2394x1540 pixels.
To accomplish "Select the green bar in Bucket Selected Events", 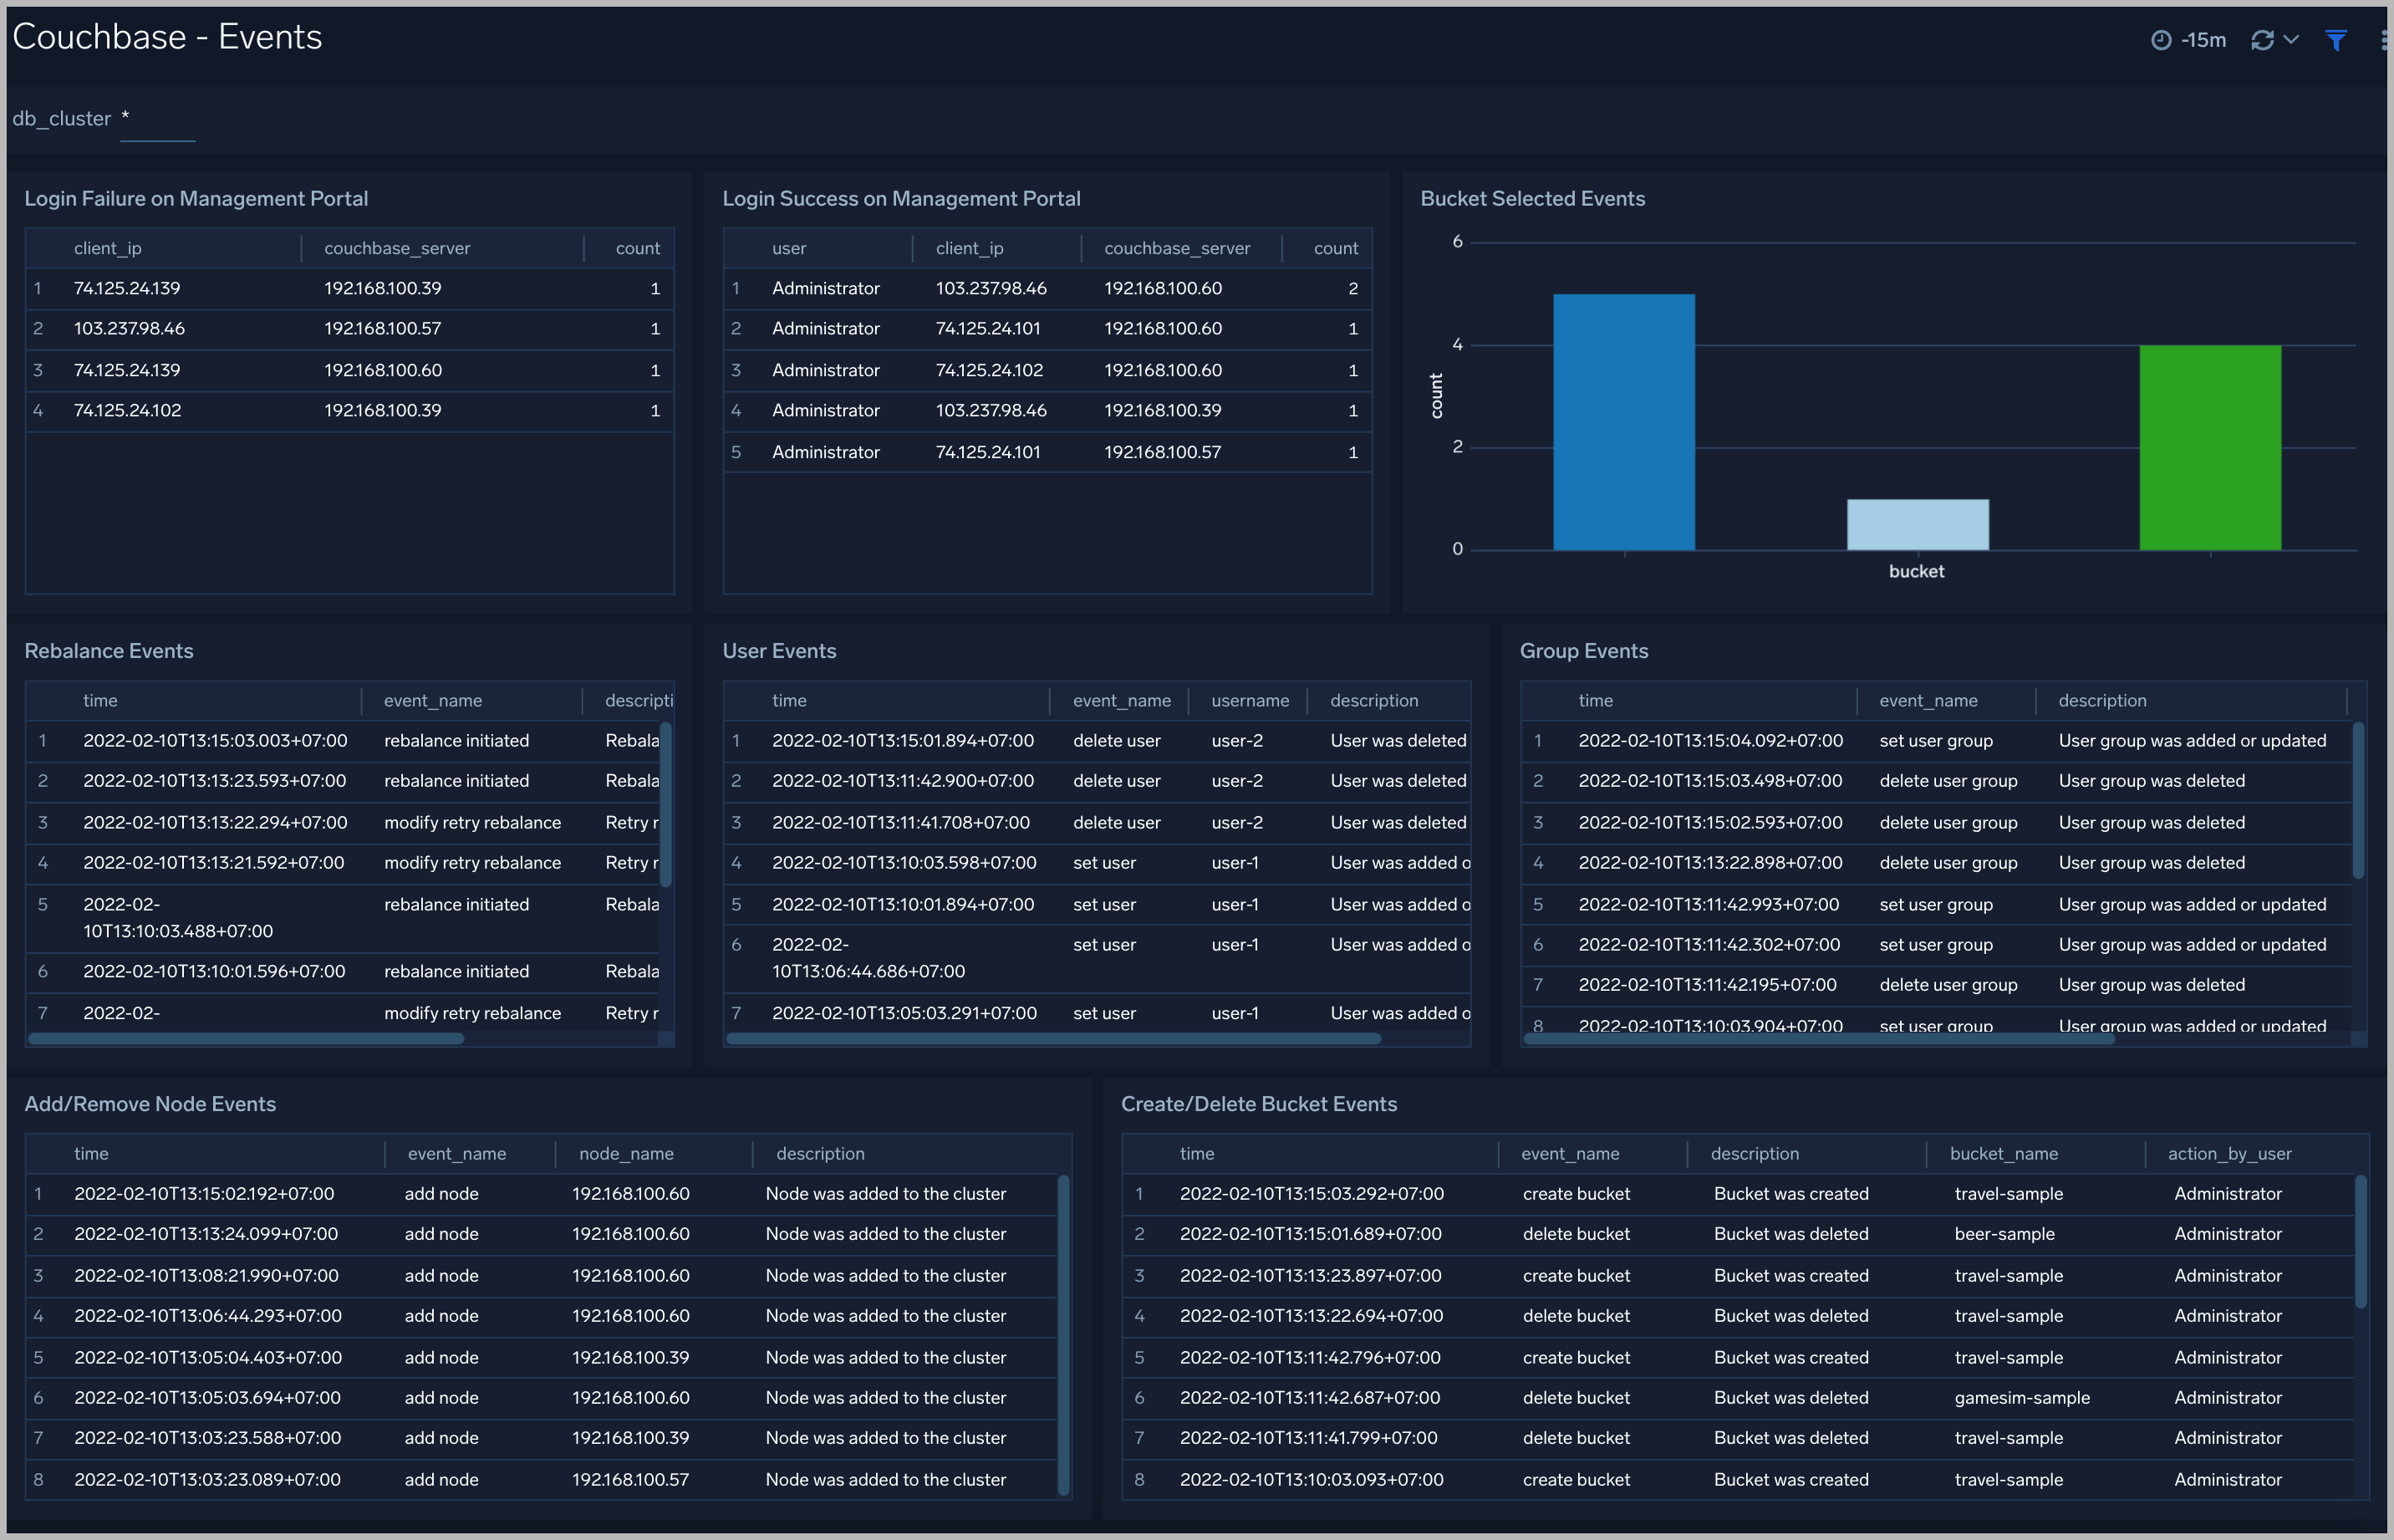I will click(x=2209, y=448).
